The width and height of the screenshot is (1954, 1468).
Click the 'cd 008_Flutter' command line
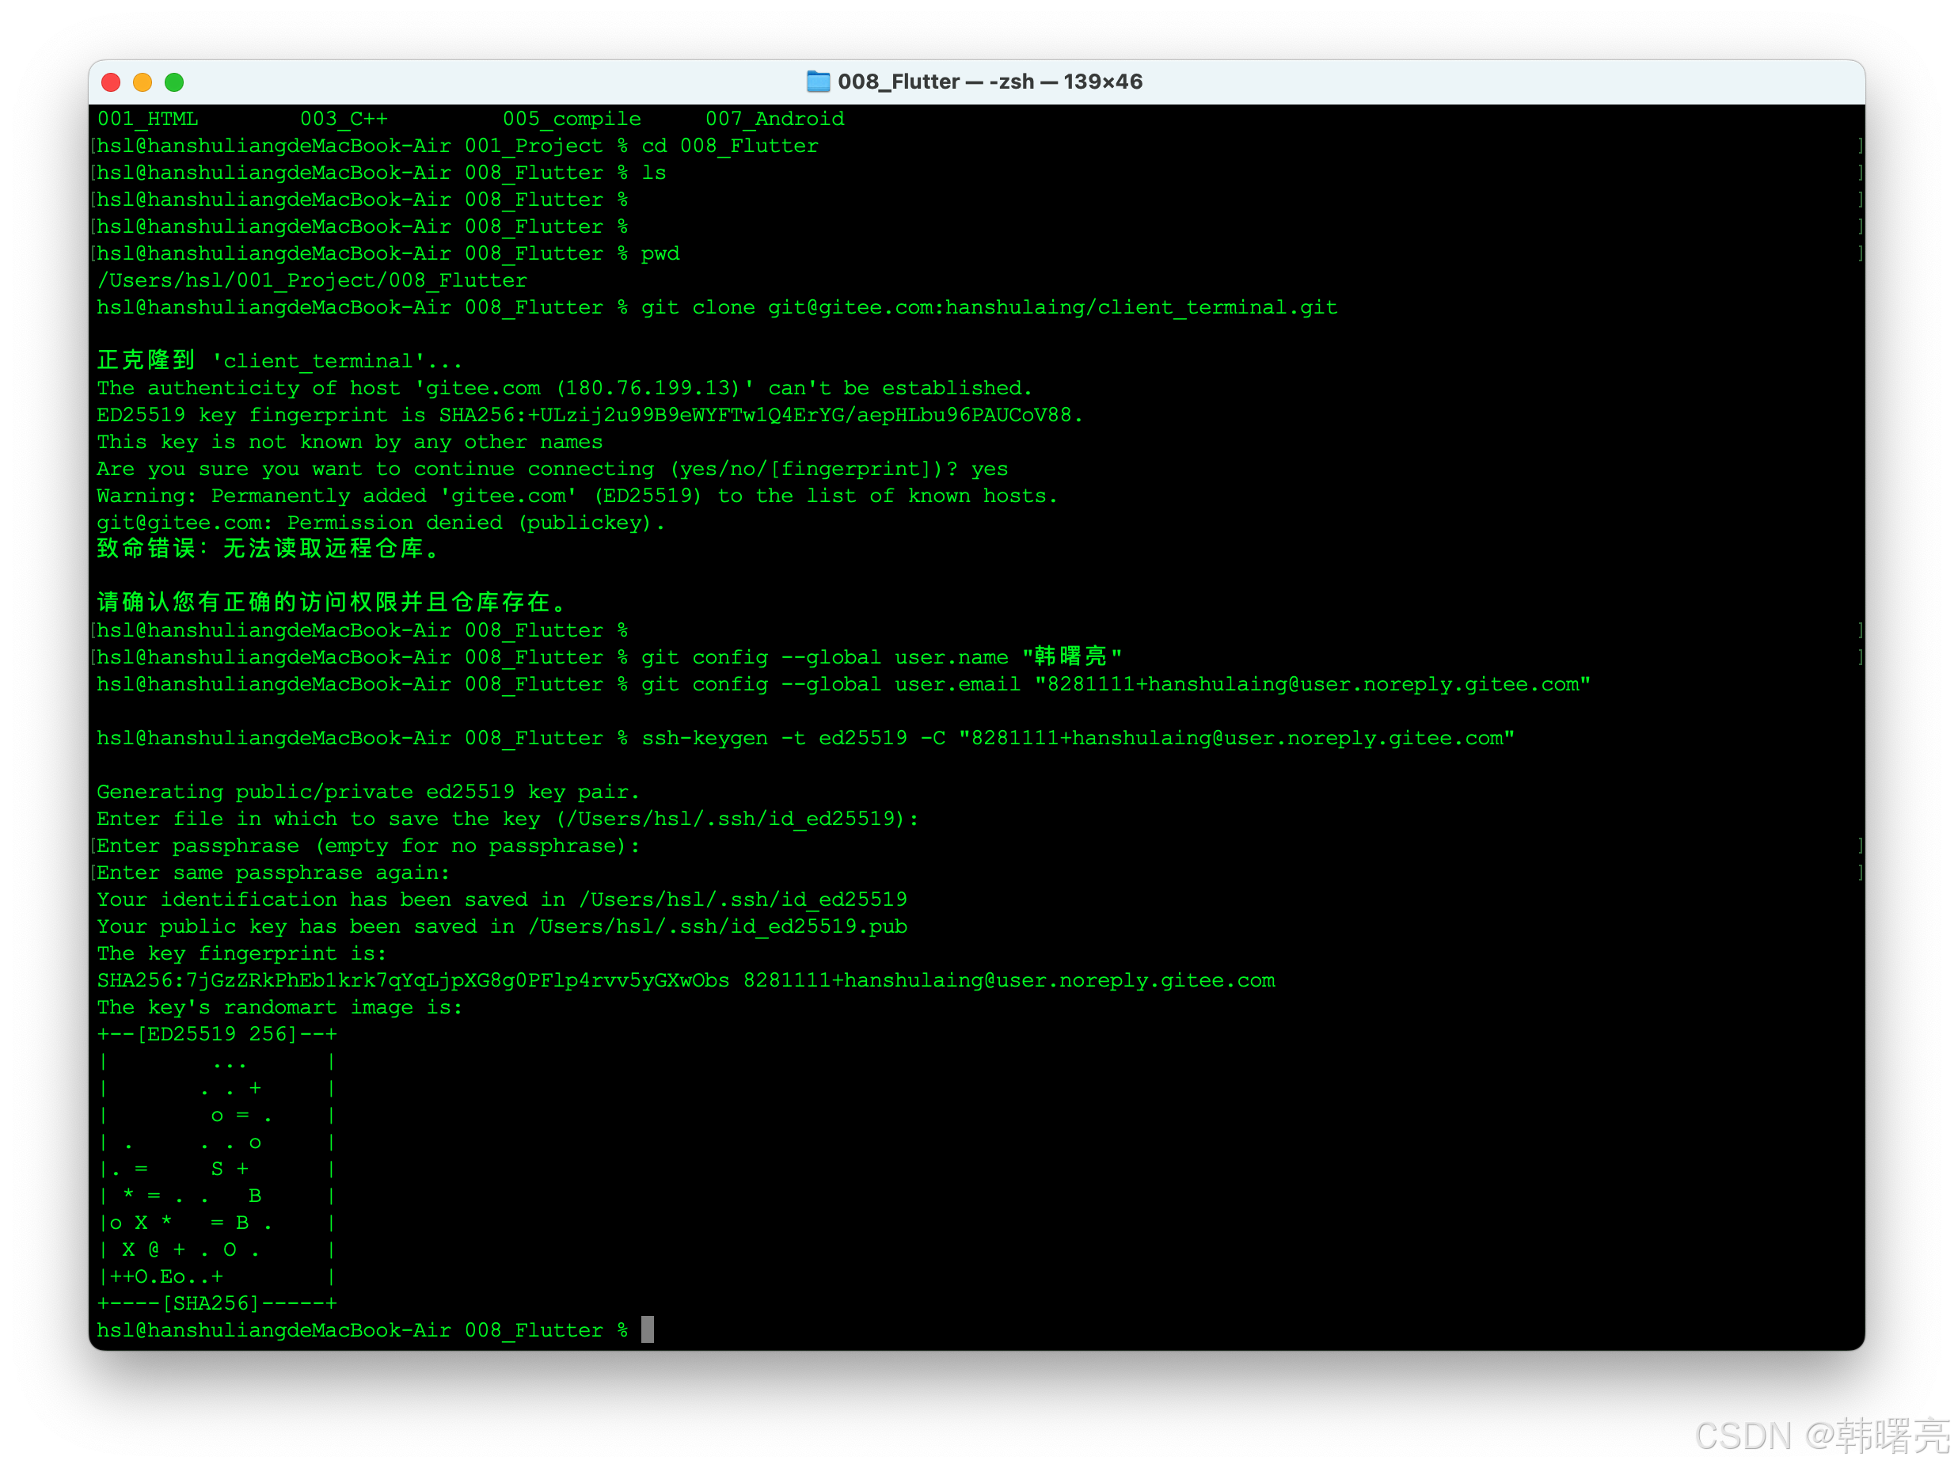(x=458, y=146)
